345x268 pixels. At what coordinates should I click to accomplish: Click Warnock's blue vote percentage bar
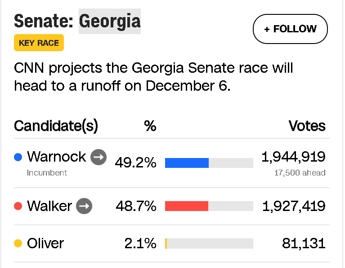[187, 163]
